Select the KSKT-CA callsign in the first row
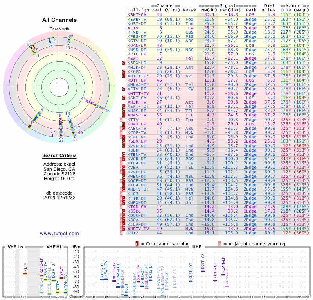The width and height of the screenshot is (313, 300). pyautogui.click(x=137, y=14)
